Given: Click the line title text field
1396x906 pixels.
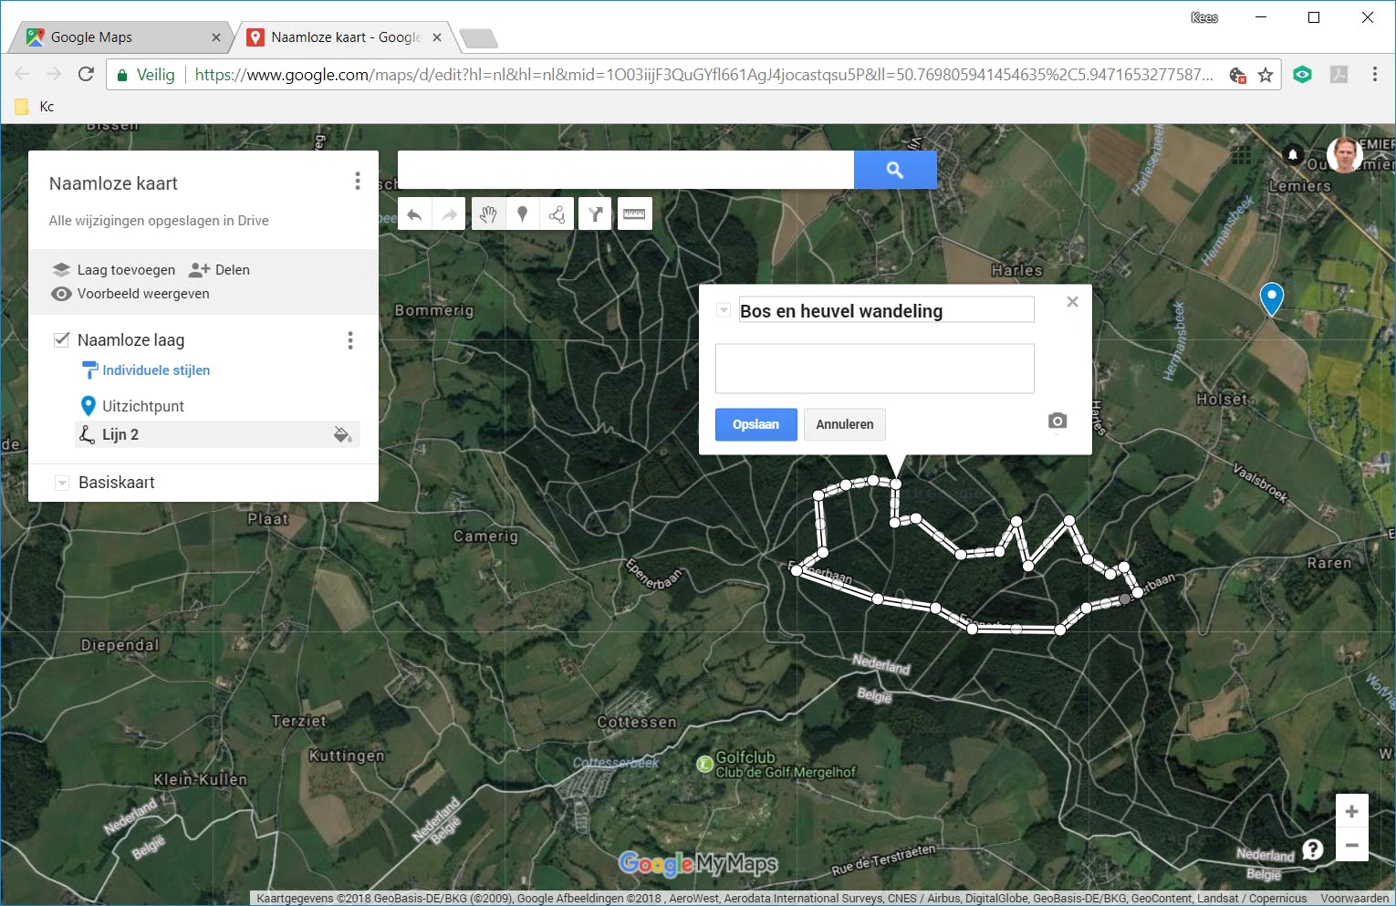Looking at the screenshot, I should pos(885,311).
